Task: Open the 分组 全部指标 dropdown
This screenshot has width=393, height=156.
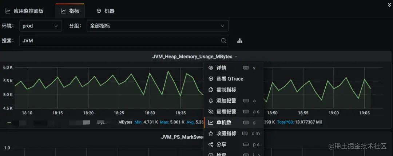Action: [158, 26]
